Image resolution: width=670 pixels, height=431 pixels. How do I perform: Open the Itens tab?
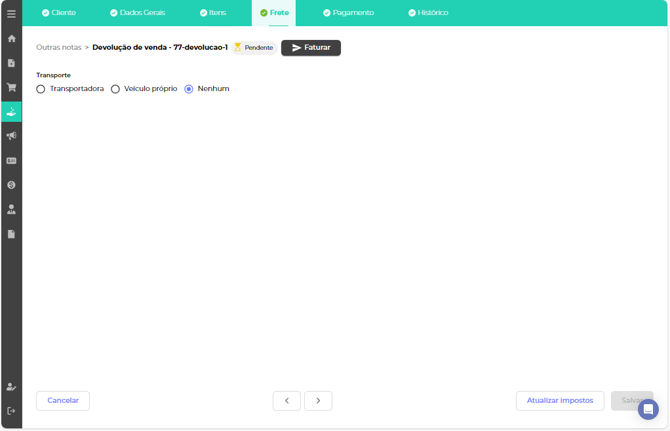(213, 13)
